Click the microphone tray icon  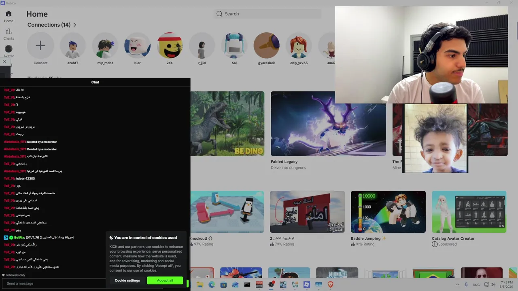(x=467, y=285)
